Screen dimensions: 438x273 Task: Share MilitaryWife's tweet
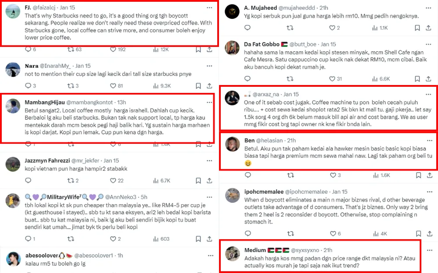tap(209, 239)
